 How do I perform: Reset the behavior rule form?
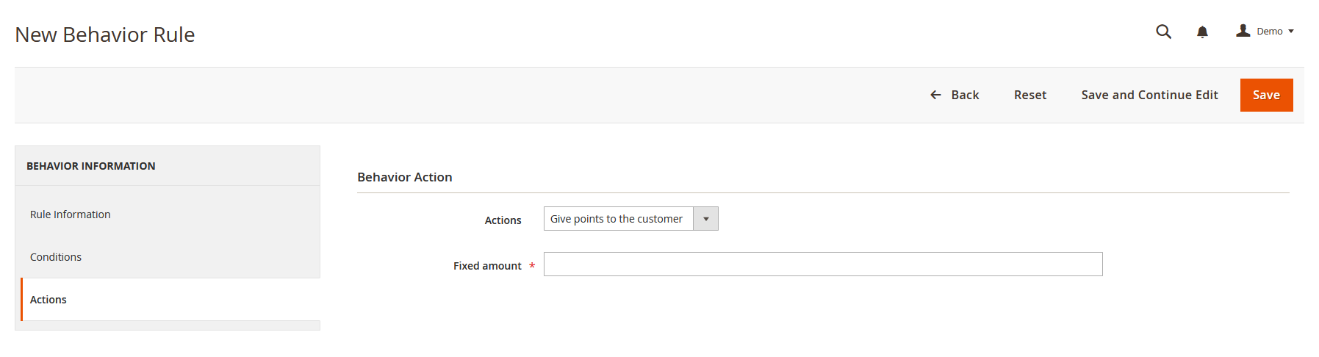1029,95
